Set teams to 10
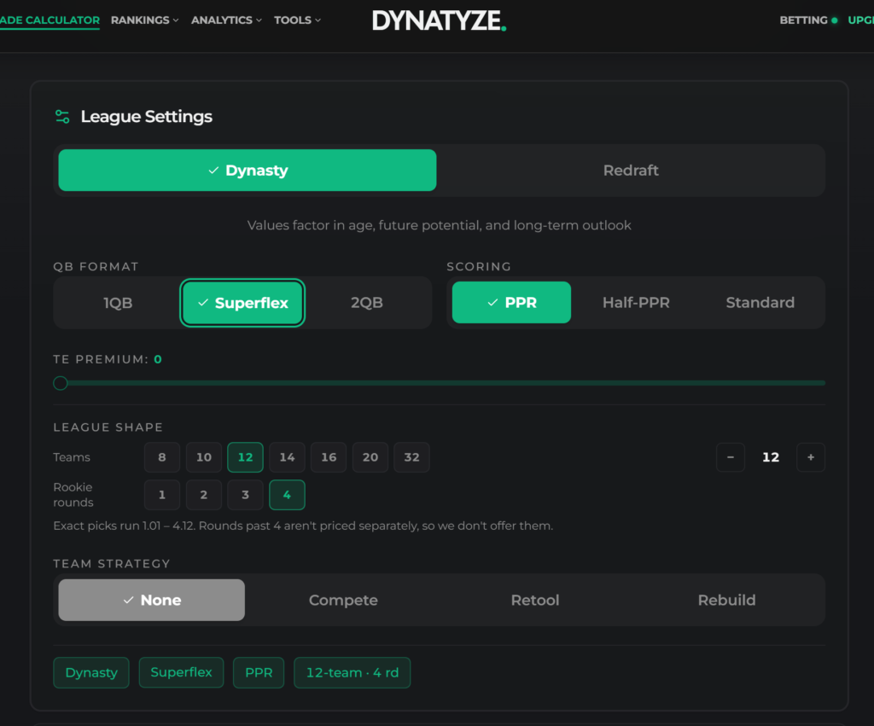 click(x=204, y=457)
